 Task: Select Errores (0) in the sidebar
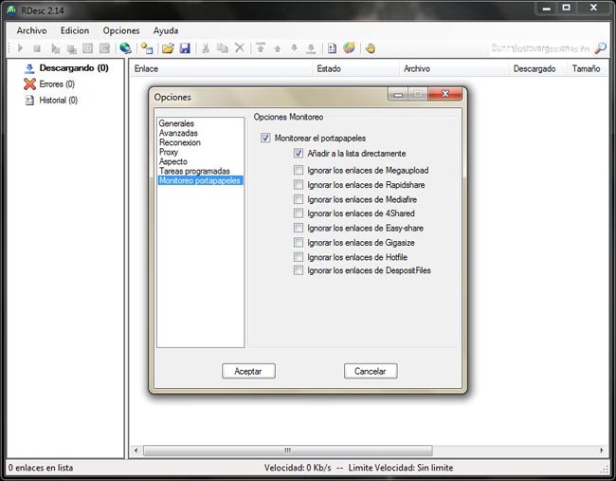56,84
